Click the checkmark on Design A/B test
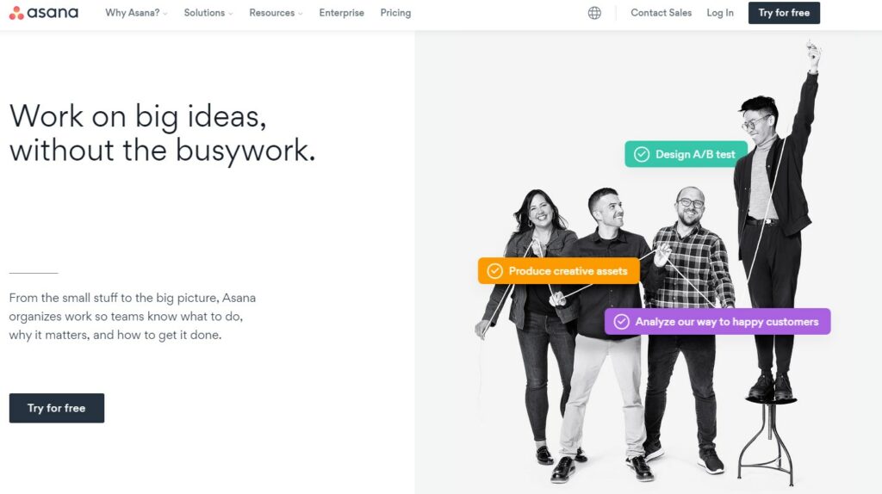The width and height of the screenshot is (882, 494). tap(642, 155)
